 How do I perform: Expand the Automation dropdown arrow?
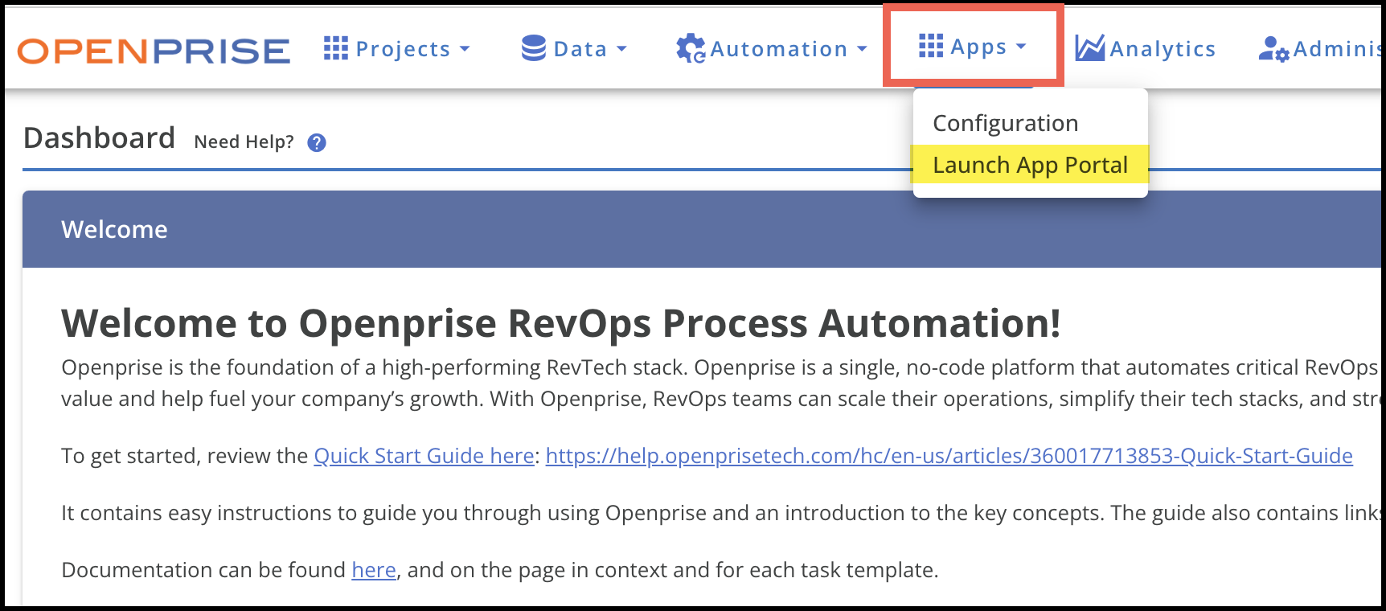pos(862,49)
